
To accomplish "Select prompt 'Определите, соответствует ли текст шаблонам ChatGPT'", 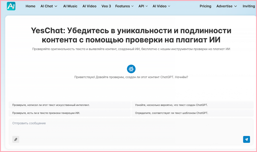I will (192, 113).
